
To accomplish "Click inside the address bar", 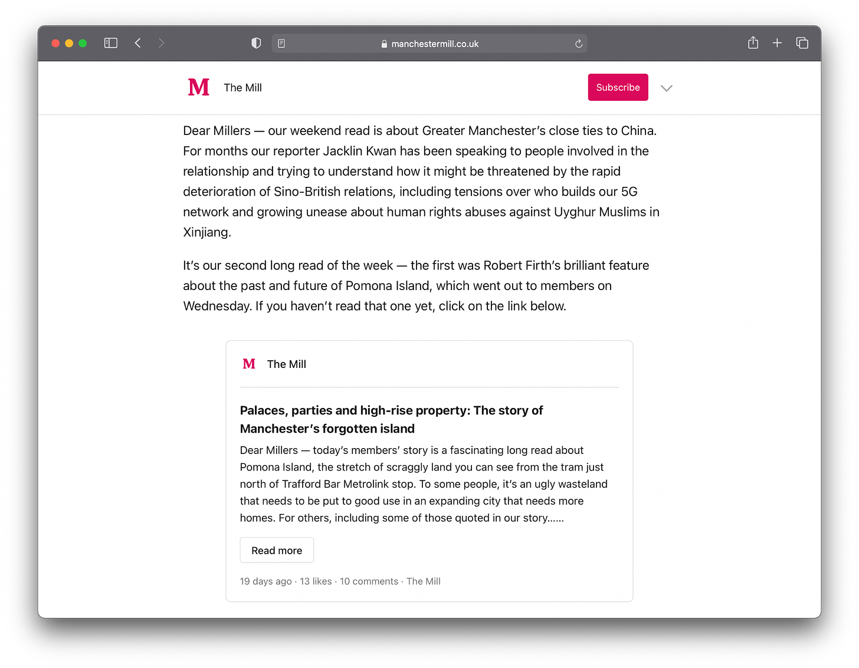I will point(429,43).
